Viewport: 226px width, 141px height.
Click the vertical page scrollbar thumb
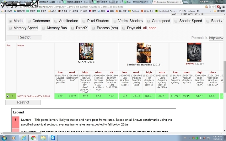coord(224,77)
